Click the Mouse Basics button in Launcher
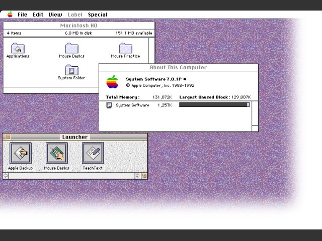 [56, 153]
